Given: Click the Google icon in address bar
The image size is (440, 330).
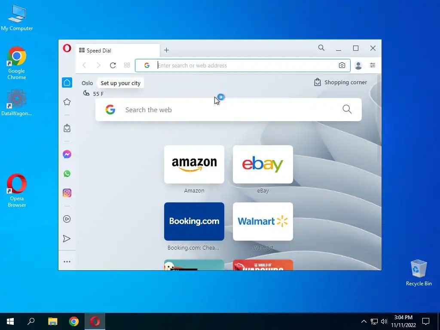Looking at the screenshot, I should (147, 65).
